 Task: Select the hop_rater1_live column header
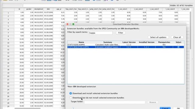point(71,9)
